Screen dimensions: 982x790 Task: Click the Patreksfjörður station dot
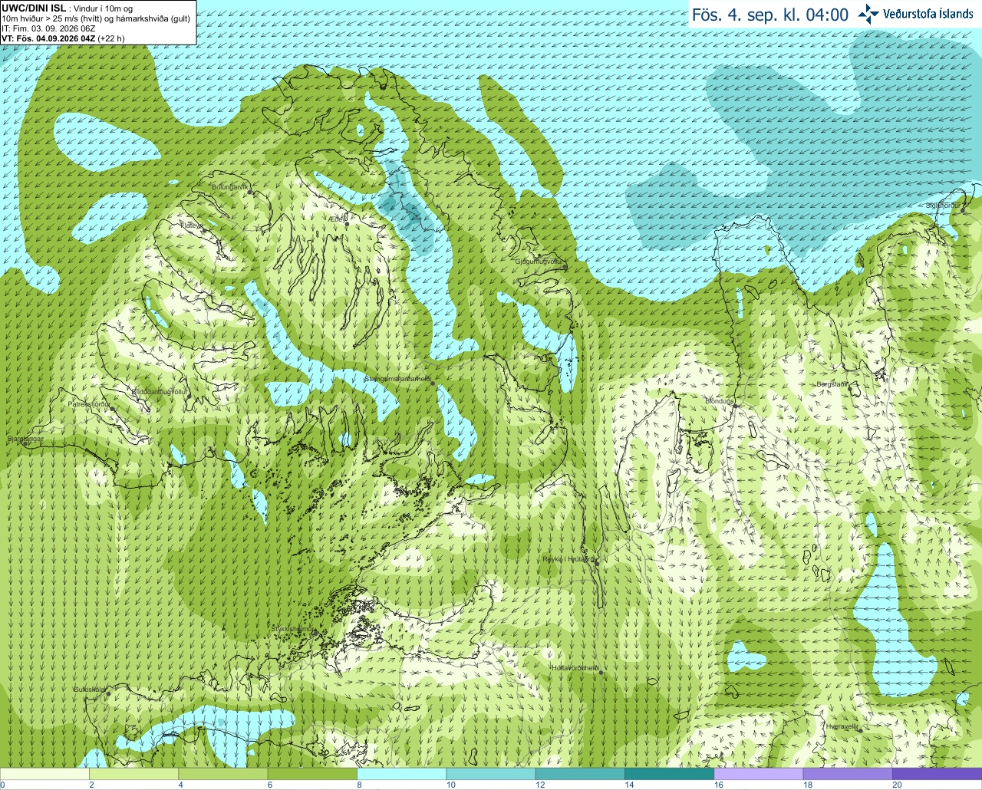tap(113, 408)
